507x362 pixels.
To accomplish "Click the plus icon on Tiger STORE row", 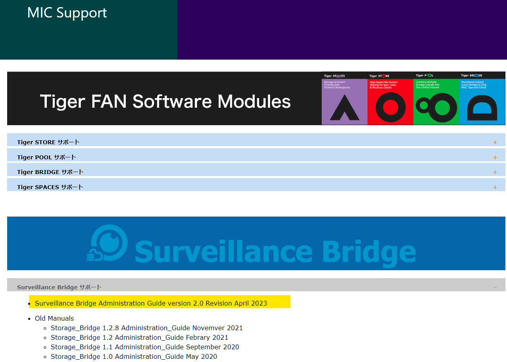I will pos(495,142).
